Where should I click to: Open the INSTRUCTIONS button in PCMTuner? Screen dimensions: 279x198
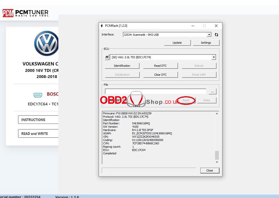(38, 120)
